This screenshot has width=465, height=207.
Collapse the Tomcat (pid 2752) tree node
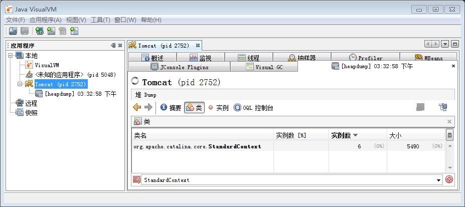(x=20, y=84)
